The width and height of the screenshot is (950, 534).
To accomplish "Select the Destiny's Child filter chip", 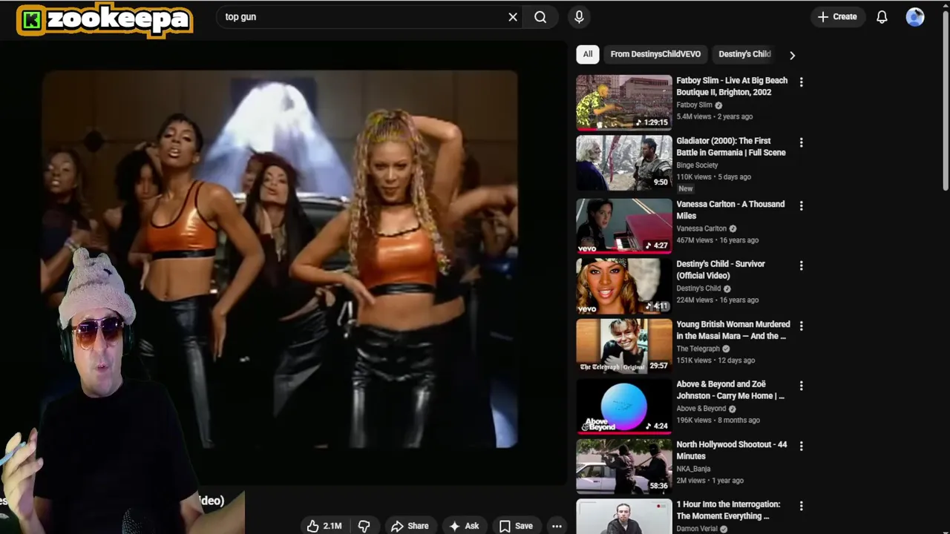I will [x=744, y=54].
